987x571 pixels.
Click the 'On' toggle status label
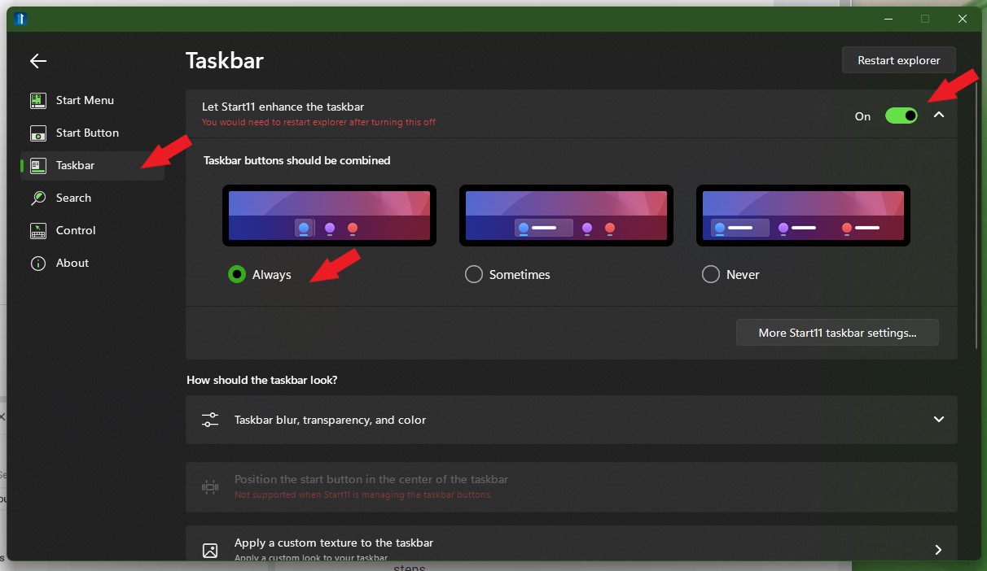[x=863, y=116]
